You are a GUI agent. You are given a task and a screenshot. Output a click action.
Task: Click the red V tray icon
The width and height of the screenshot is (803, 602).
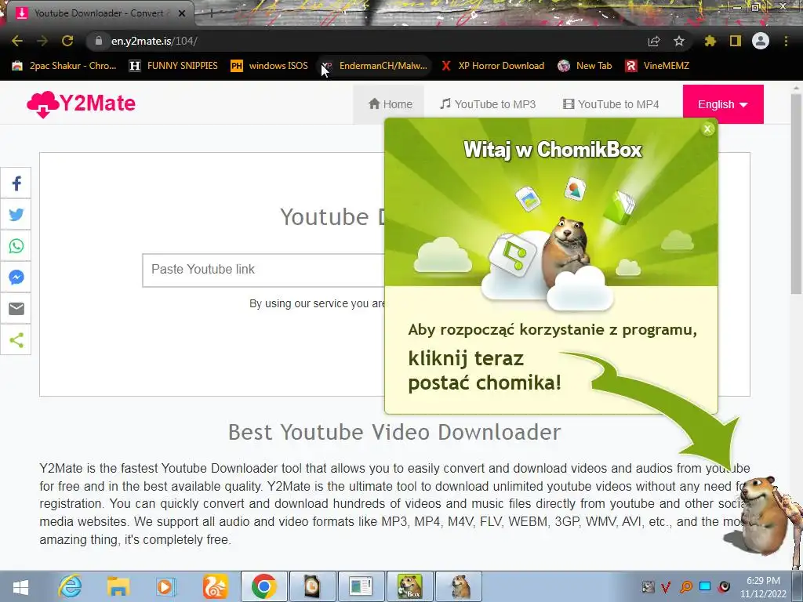click(x=666, y=586)
